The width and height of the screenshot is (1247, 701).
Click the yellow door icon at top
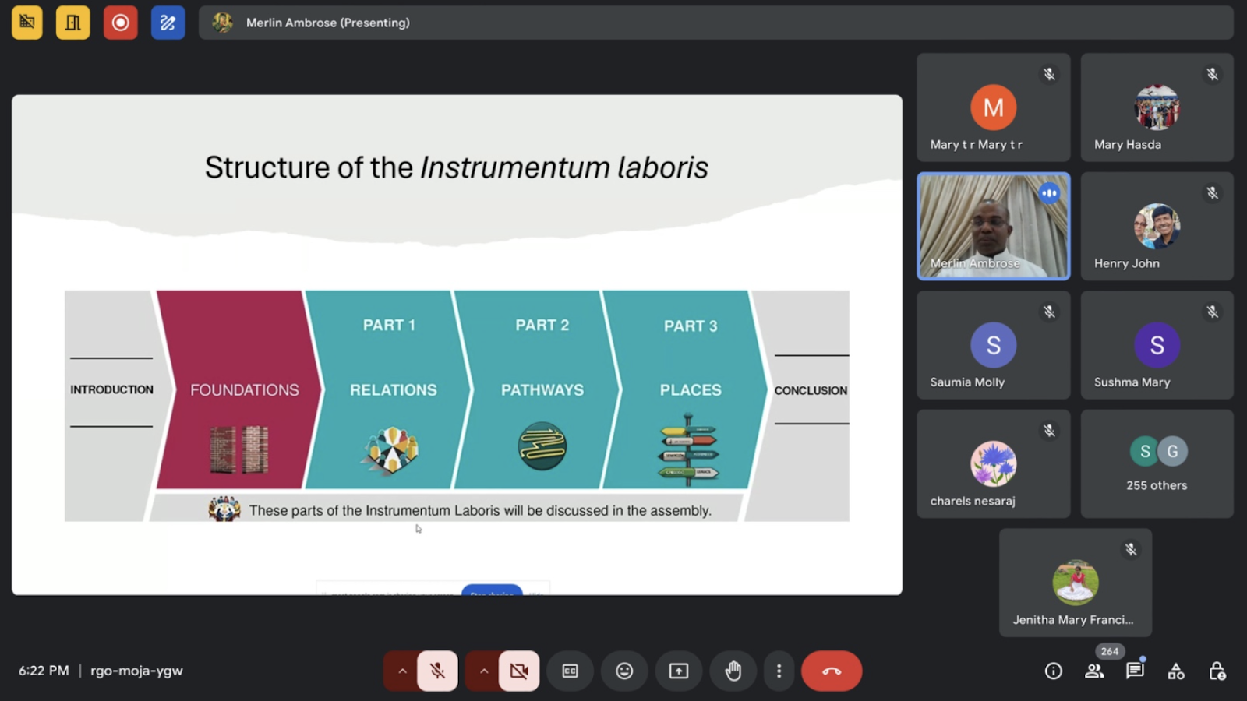pyautogui.click(x=72, y=23)
